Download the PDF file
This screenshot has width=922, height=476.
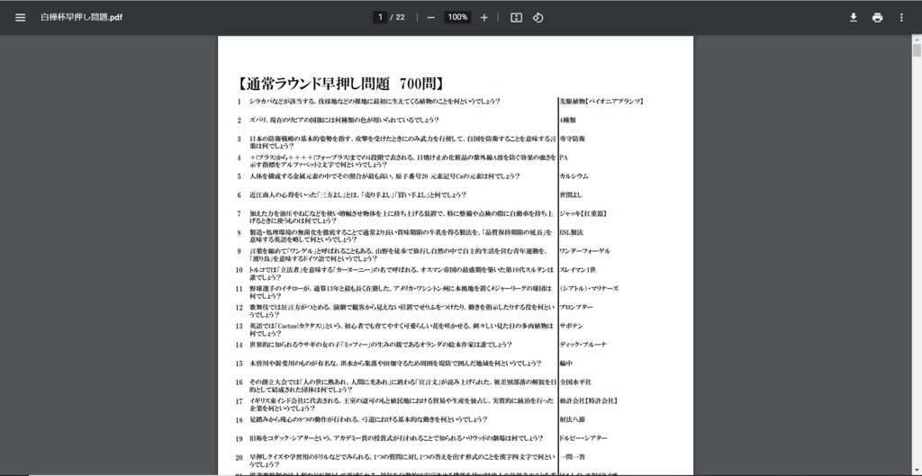(854, 18)
